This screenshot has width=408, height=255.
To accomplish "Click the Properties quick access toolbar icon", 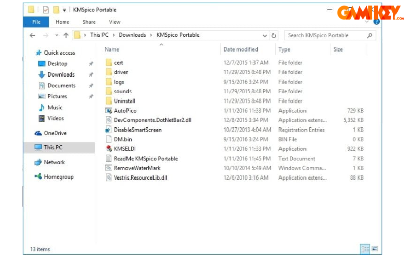I will (46, 10).
